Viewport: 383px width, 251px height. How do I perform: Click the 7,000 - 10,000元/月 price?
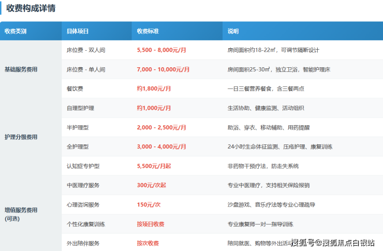pos(163,69)
